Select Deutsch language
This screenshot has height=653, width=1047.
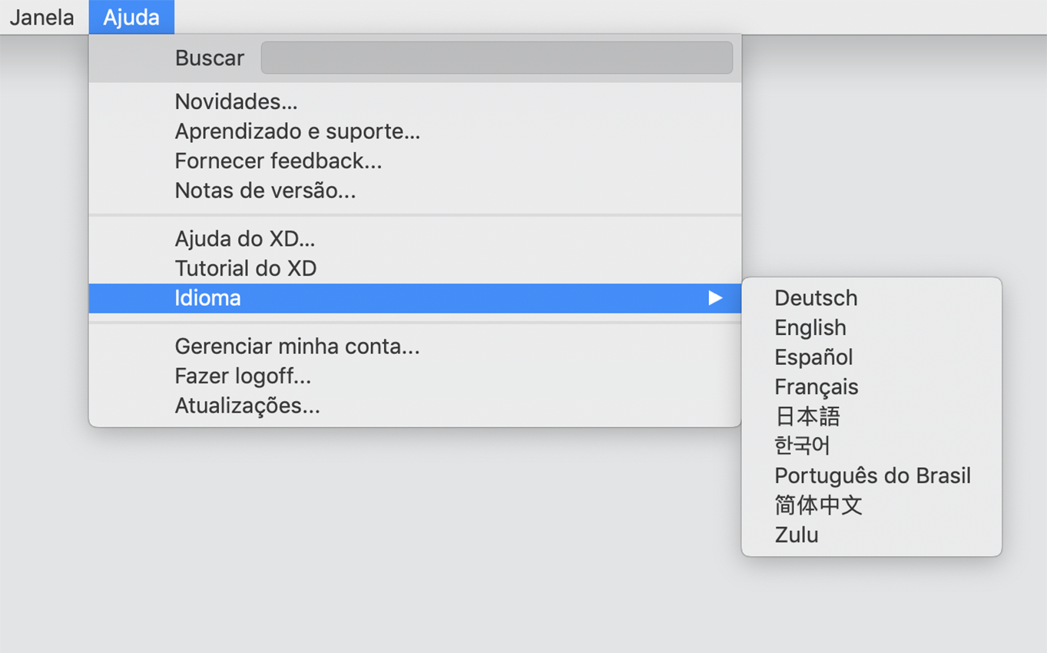[815, 298]
